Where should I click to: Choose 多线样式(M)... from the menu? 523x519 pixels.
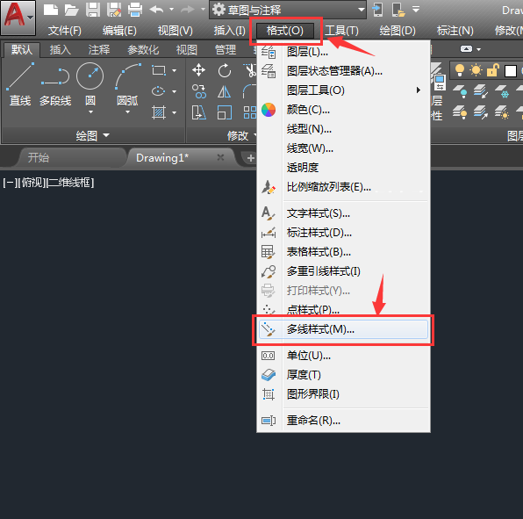(343, 329)
